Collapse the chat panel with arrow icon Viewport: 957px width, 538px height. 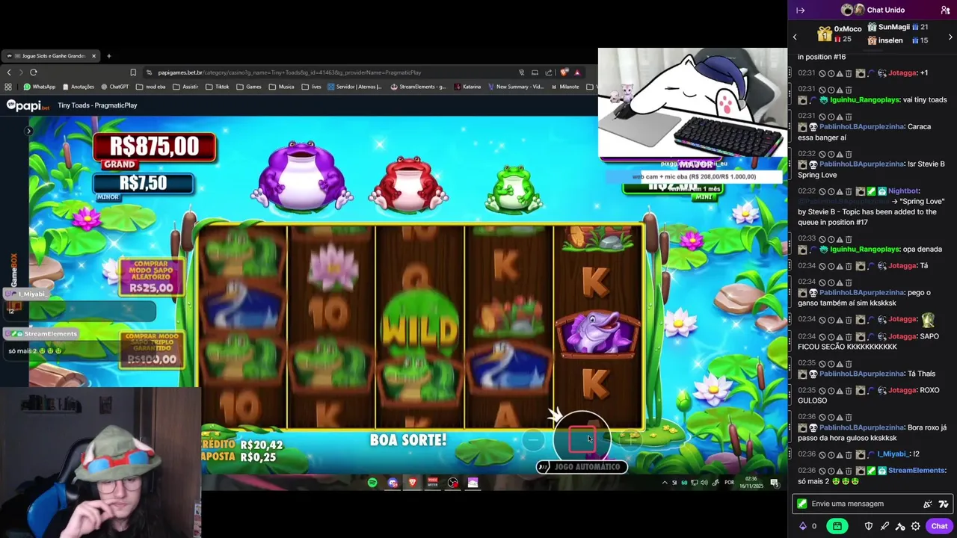coord(800,10)
